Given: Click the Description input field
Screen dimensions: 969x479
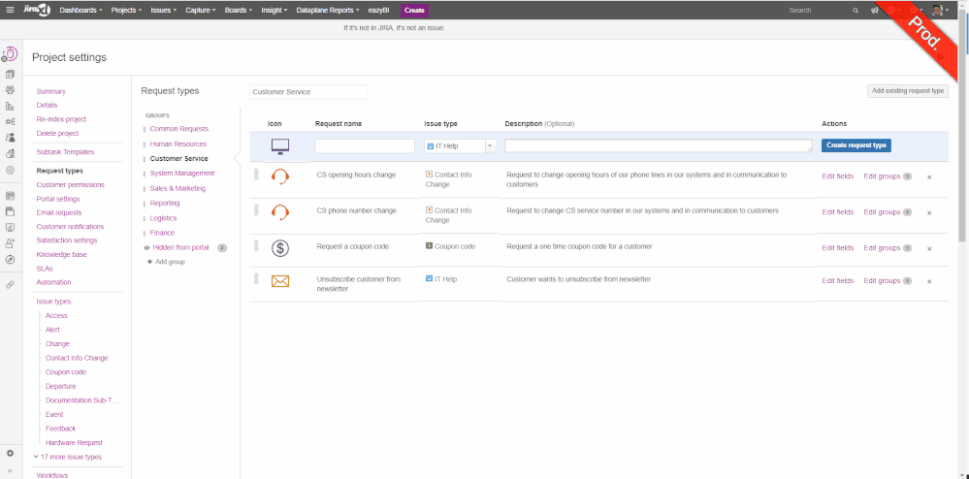Looking at the screenshot, I should [659, 145].
